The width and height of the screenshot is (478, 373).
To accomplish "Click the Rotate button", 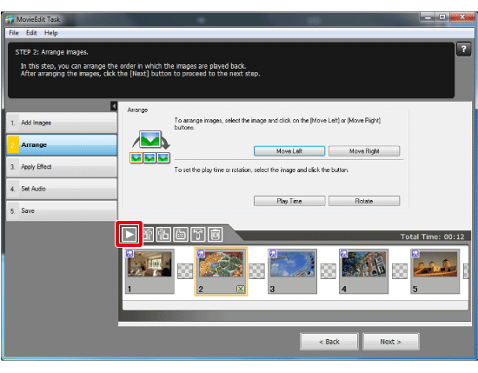I will pos(364,201).
